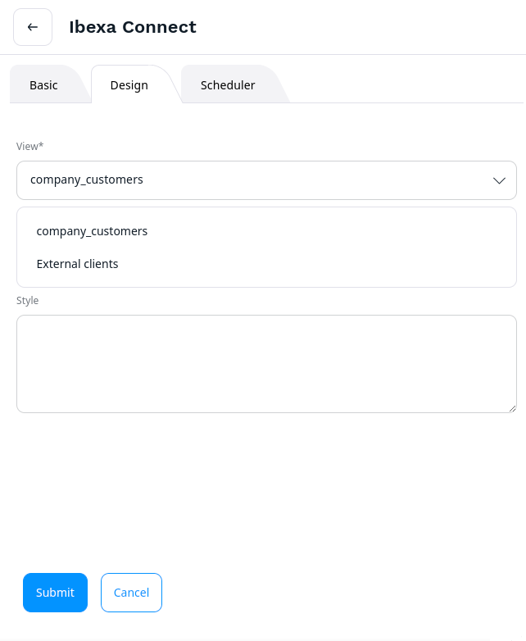Switch to the Design tab
526x641 pixels.
[129, 85]
